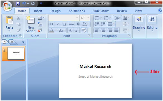Open the Font dialog launcher

[x=89, y=36]
